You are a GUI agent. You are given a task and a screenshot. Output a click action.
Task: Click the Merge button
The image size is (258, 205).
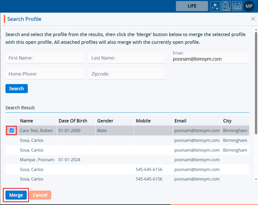tap(16, 195)
